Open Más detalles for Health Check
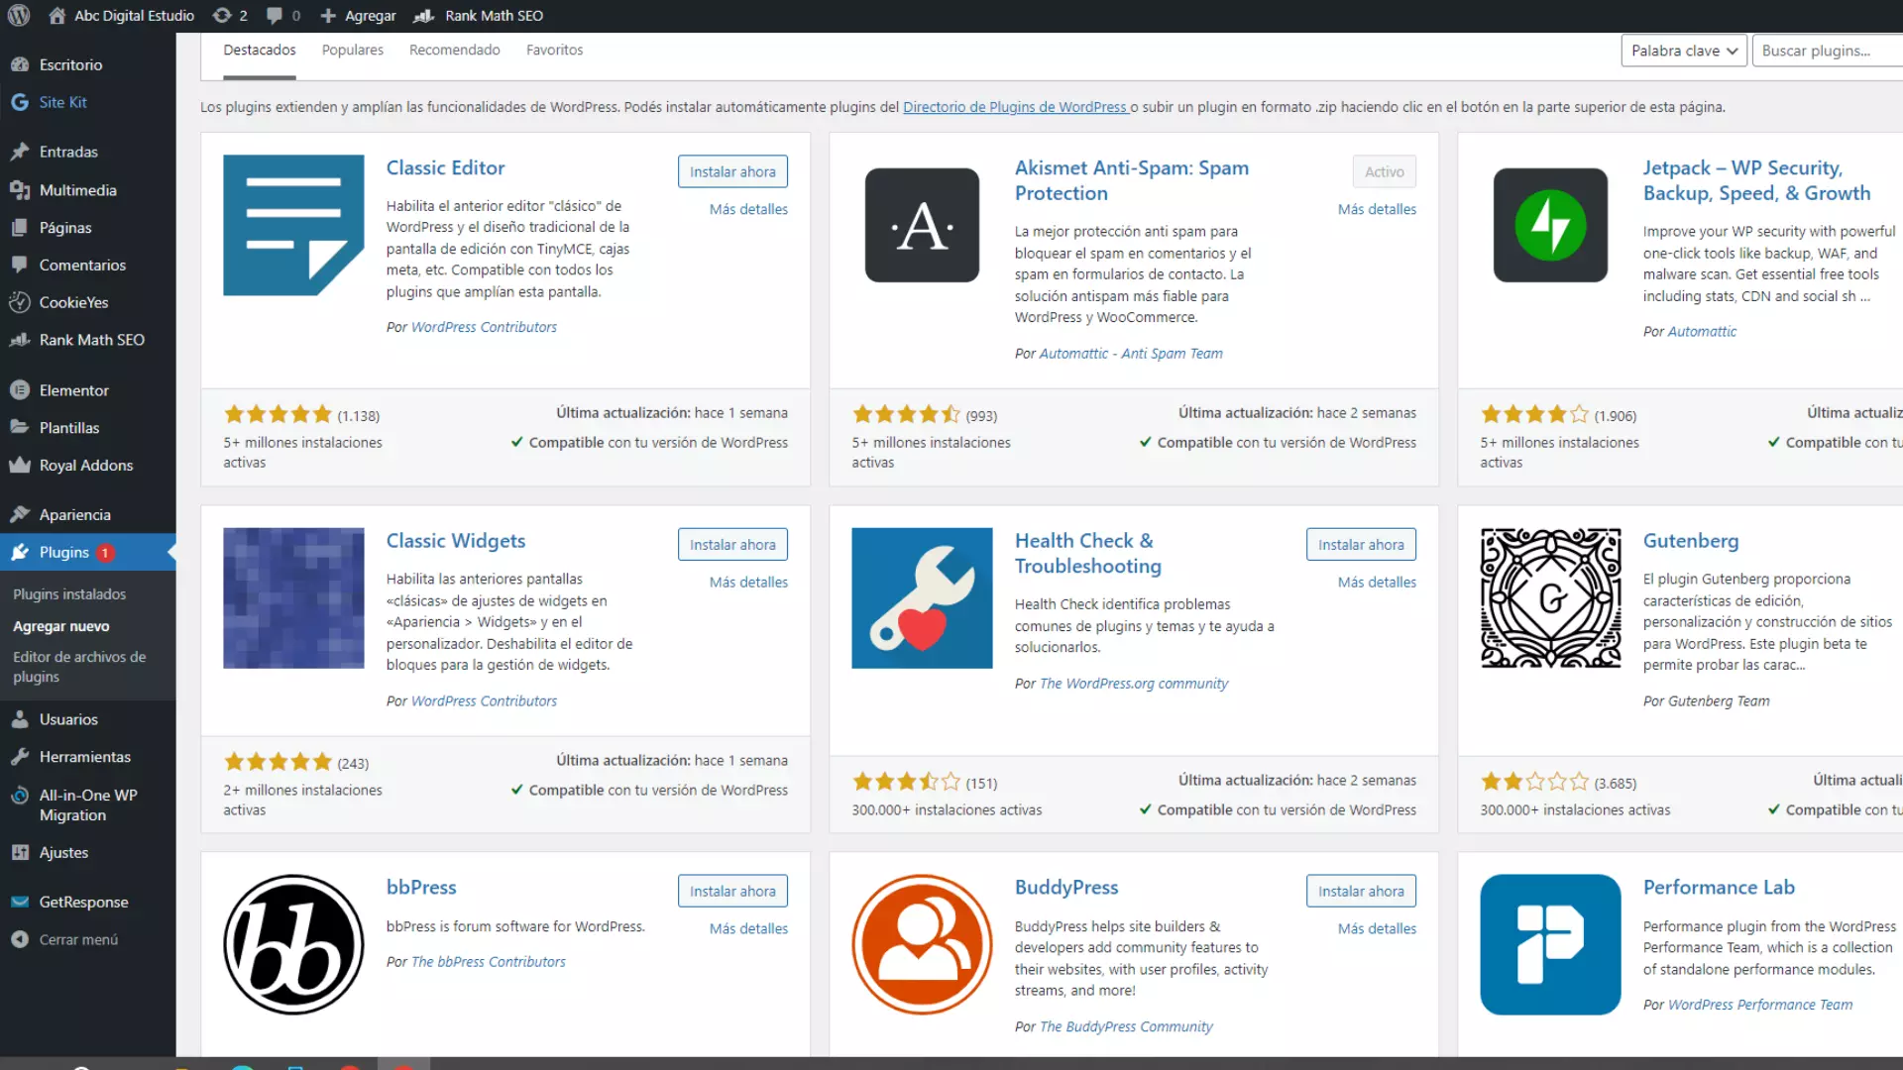 (1377, 583)
